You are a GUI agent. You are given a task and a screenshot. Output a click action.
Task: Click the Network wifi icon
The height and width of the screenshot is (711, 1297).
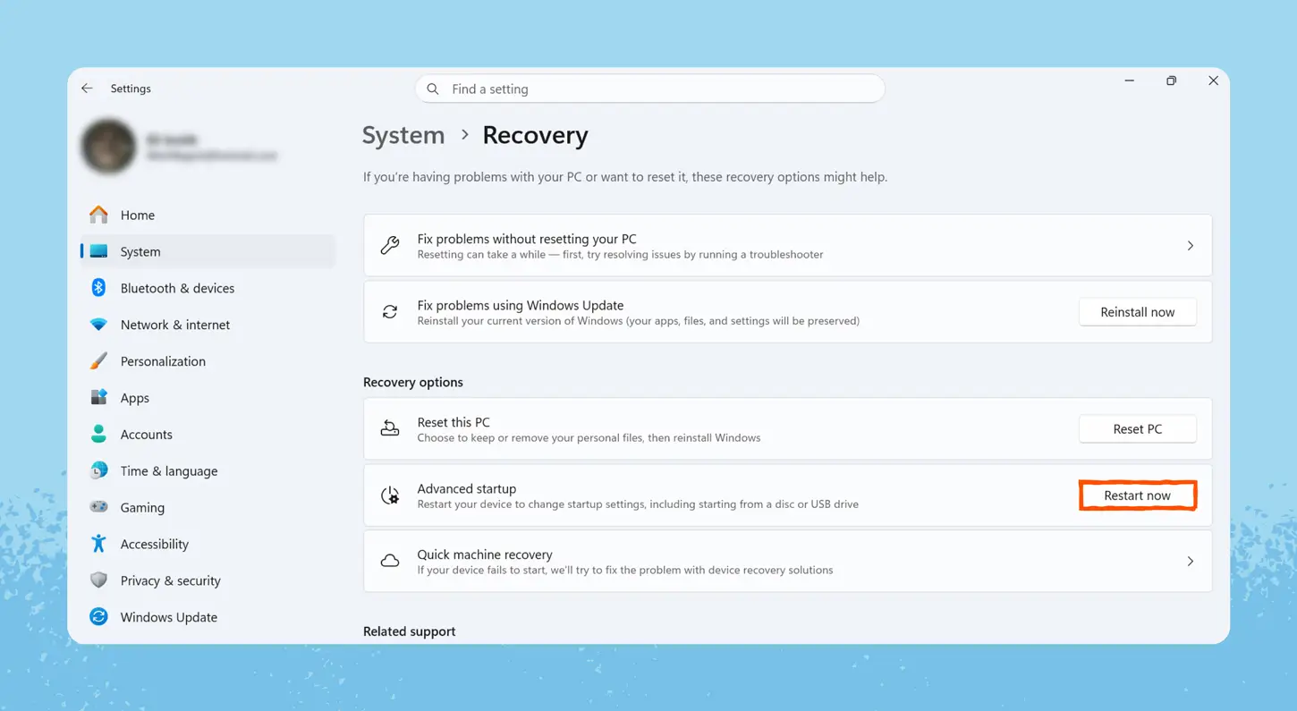tap(98, 325)
